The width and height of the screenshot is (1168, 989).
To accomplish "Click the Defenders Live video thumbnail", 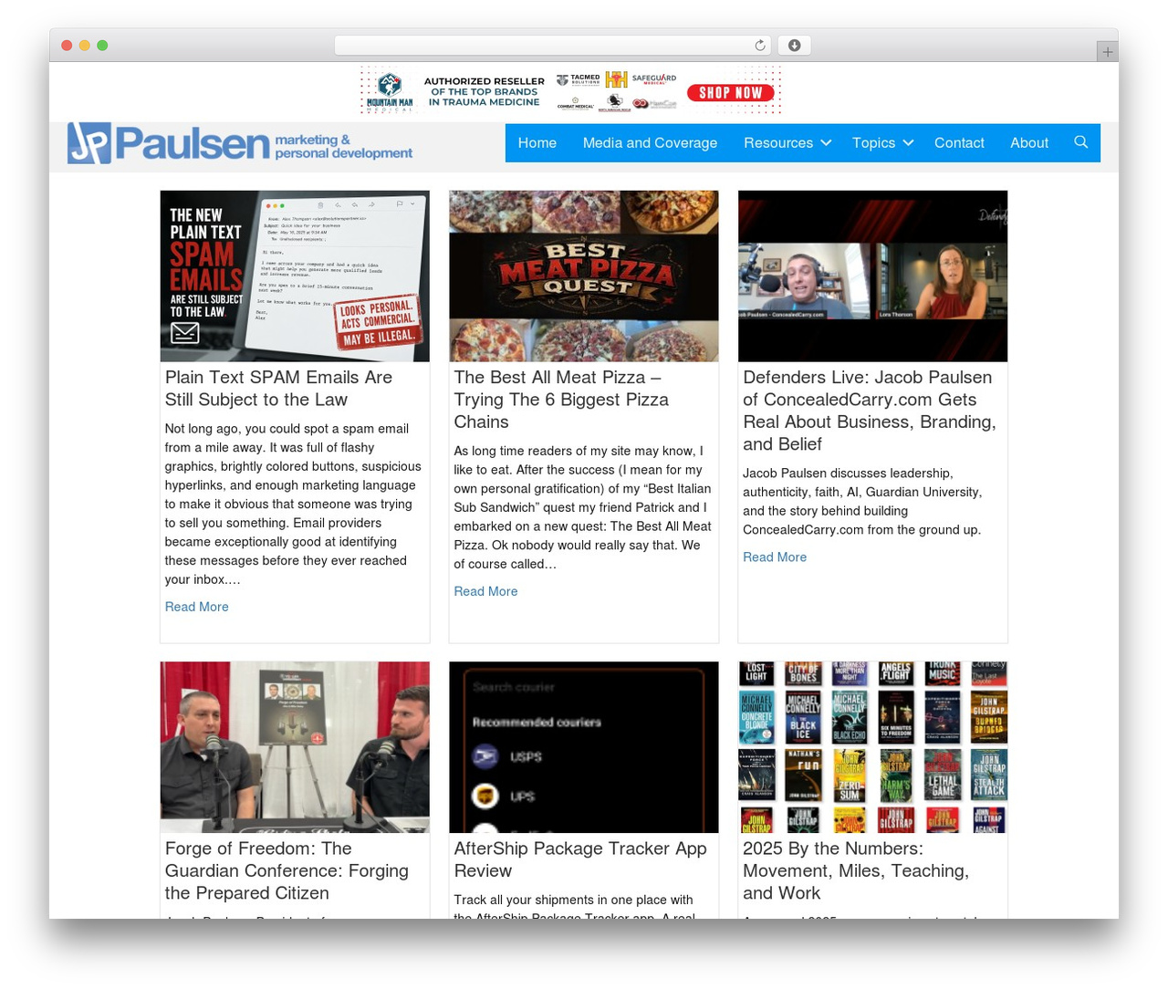I will pos(873,276).
